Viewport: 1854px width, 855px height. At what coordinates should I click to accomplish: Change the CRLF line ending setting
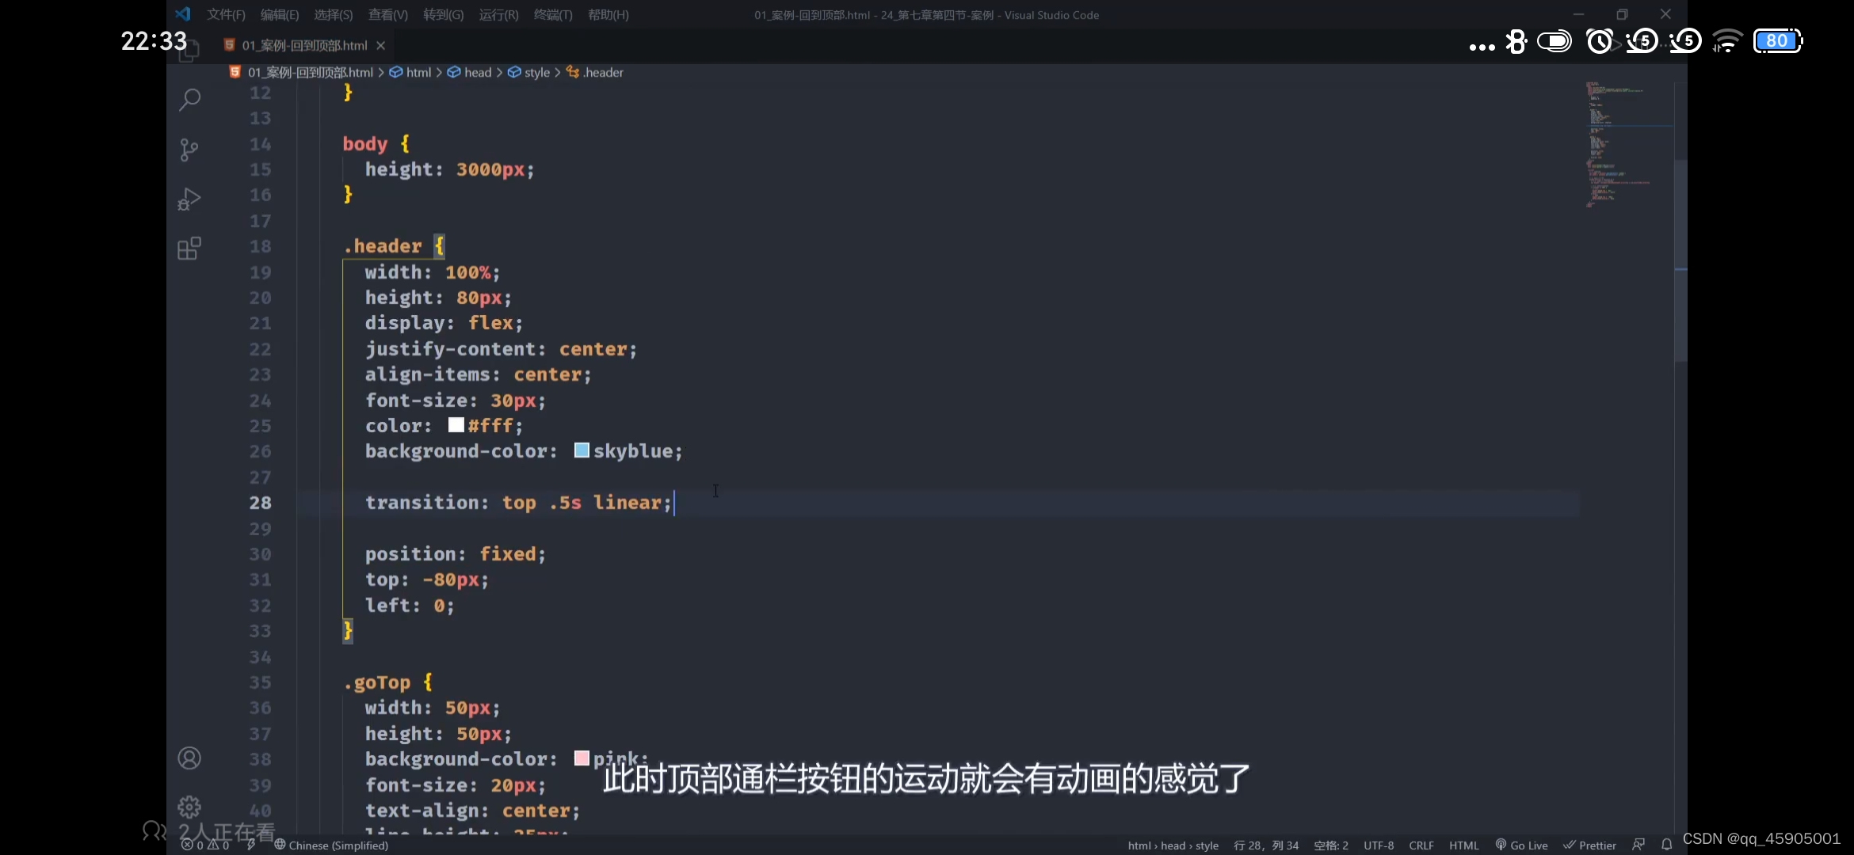coord(1421,845)
